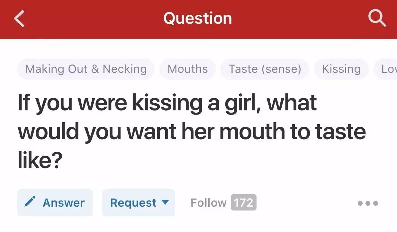Click the Request dropdown arrow
397x232 pixels.
165,202
